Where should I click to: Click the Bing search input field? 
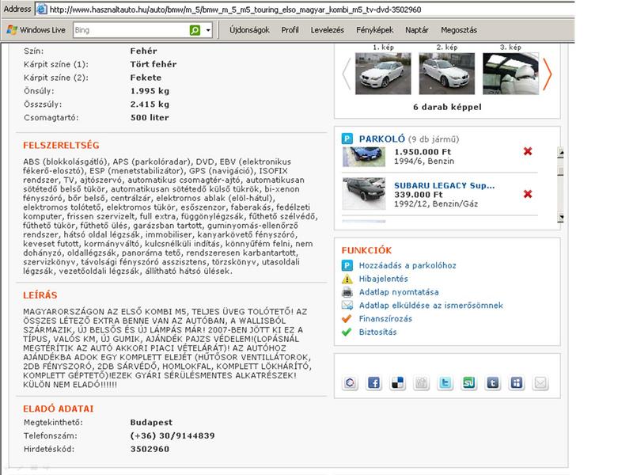point(131,30)
